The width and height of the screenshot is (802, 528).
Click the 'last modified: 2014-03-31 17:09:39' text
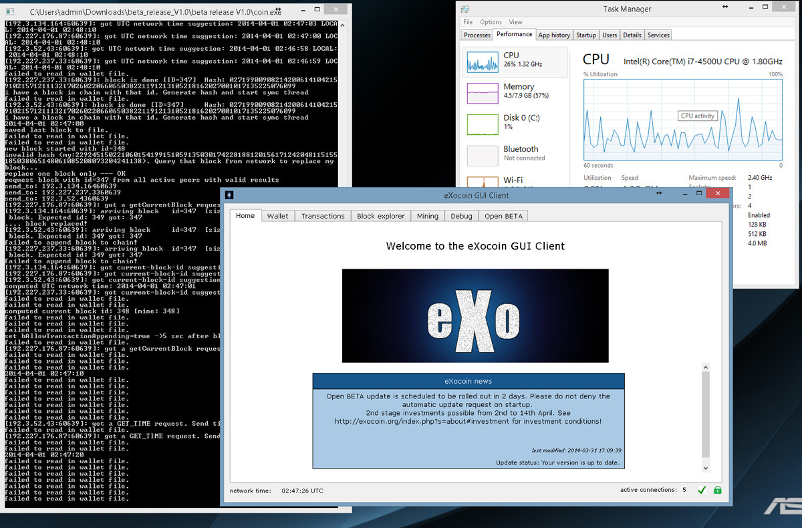[576, 450]
